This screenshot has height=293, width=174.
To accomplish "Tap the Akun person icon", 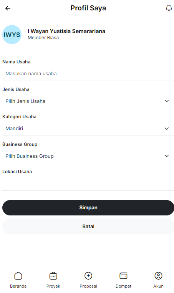I will (159, 276).
